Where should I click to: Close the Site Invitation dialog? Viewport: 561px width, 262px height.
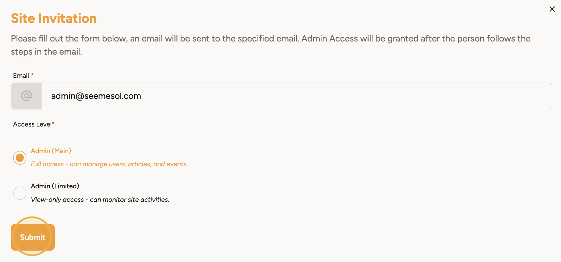click(552, 9)
